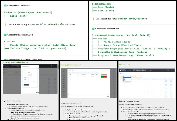
Task: Click the Enter Date bullet
Action: (x=23, y=112)
